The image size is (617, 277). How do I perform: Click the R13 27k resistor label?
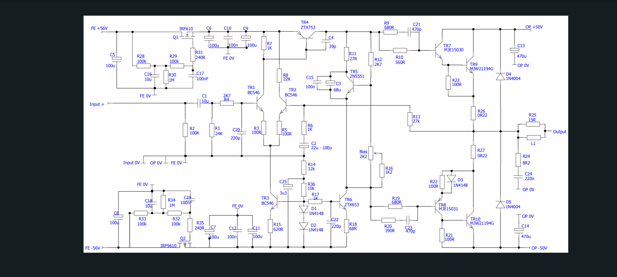coord(416,119)
